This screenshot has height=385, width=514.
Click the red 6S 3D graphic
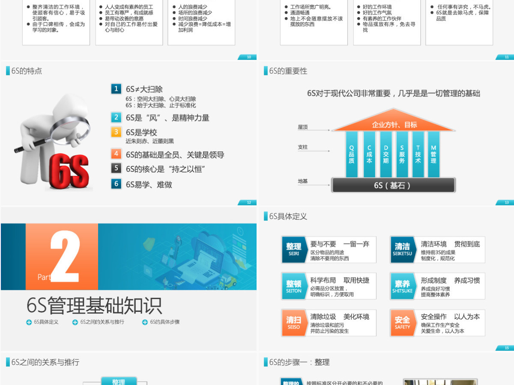click(x=69, y=172)
